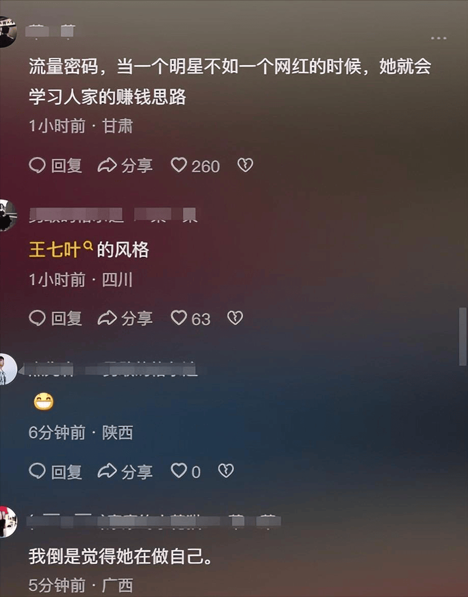Share the emoji comment from 陕西

[125, 471]
